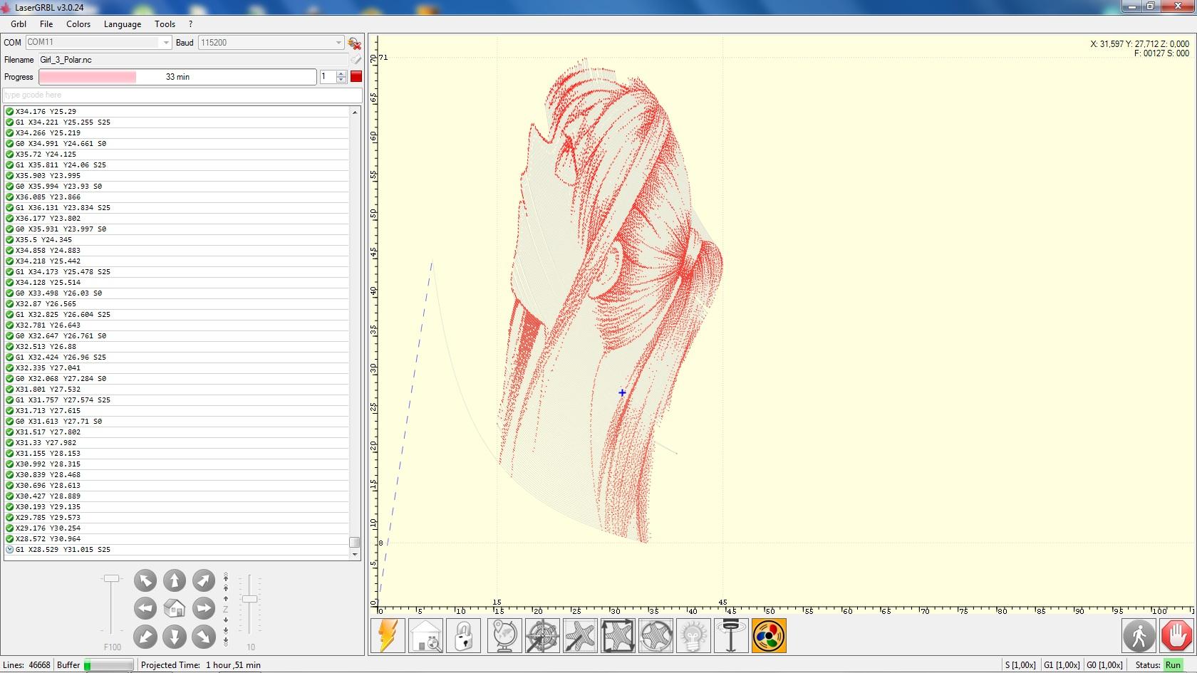Click the red square stop button
The height and width of the screenshot is (673, 1197).
click(356, 77)
